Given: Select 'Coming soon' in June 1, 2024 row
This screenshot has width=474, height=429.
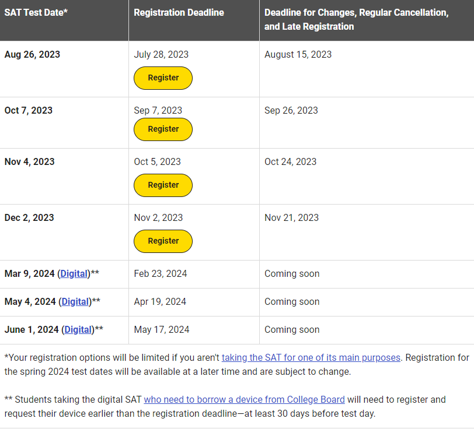Looking at the screenshot, I should point(292,329).
